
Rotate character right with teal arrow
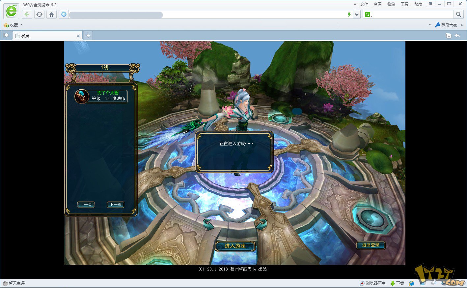click(x=261, y=224)
